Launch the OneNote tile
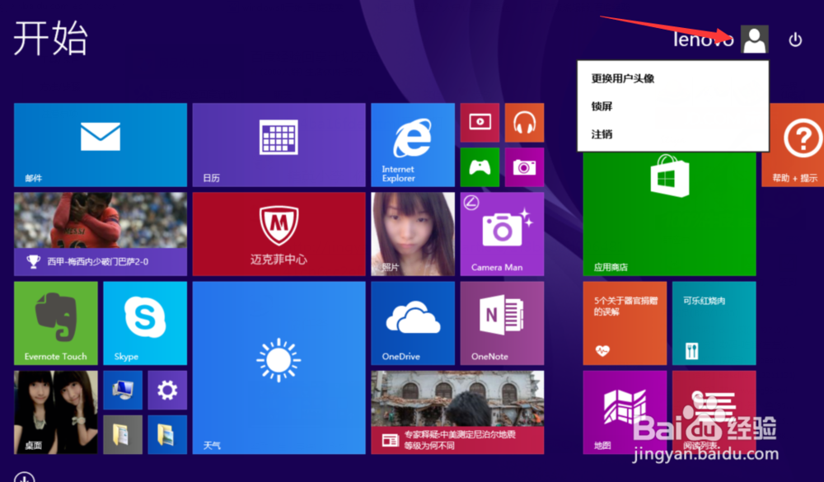This screenshot has width=824, height=482. pos(502,323)
